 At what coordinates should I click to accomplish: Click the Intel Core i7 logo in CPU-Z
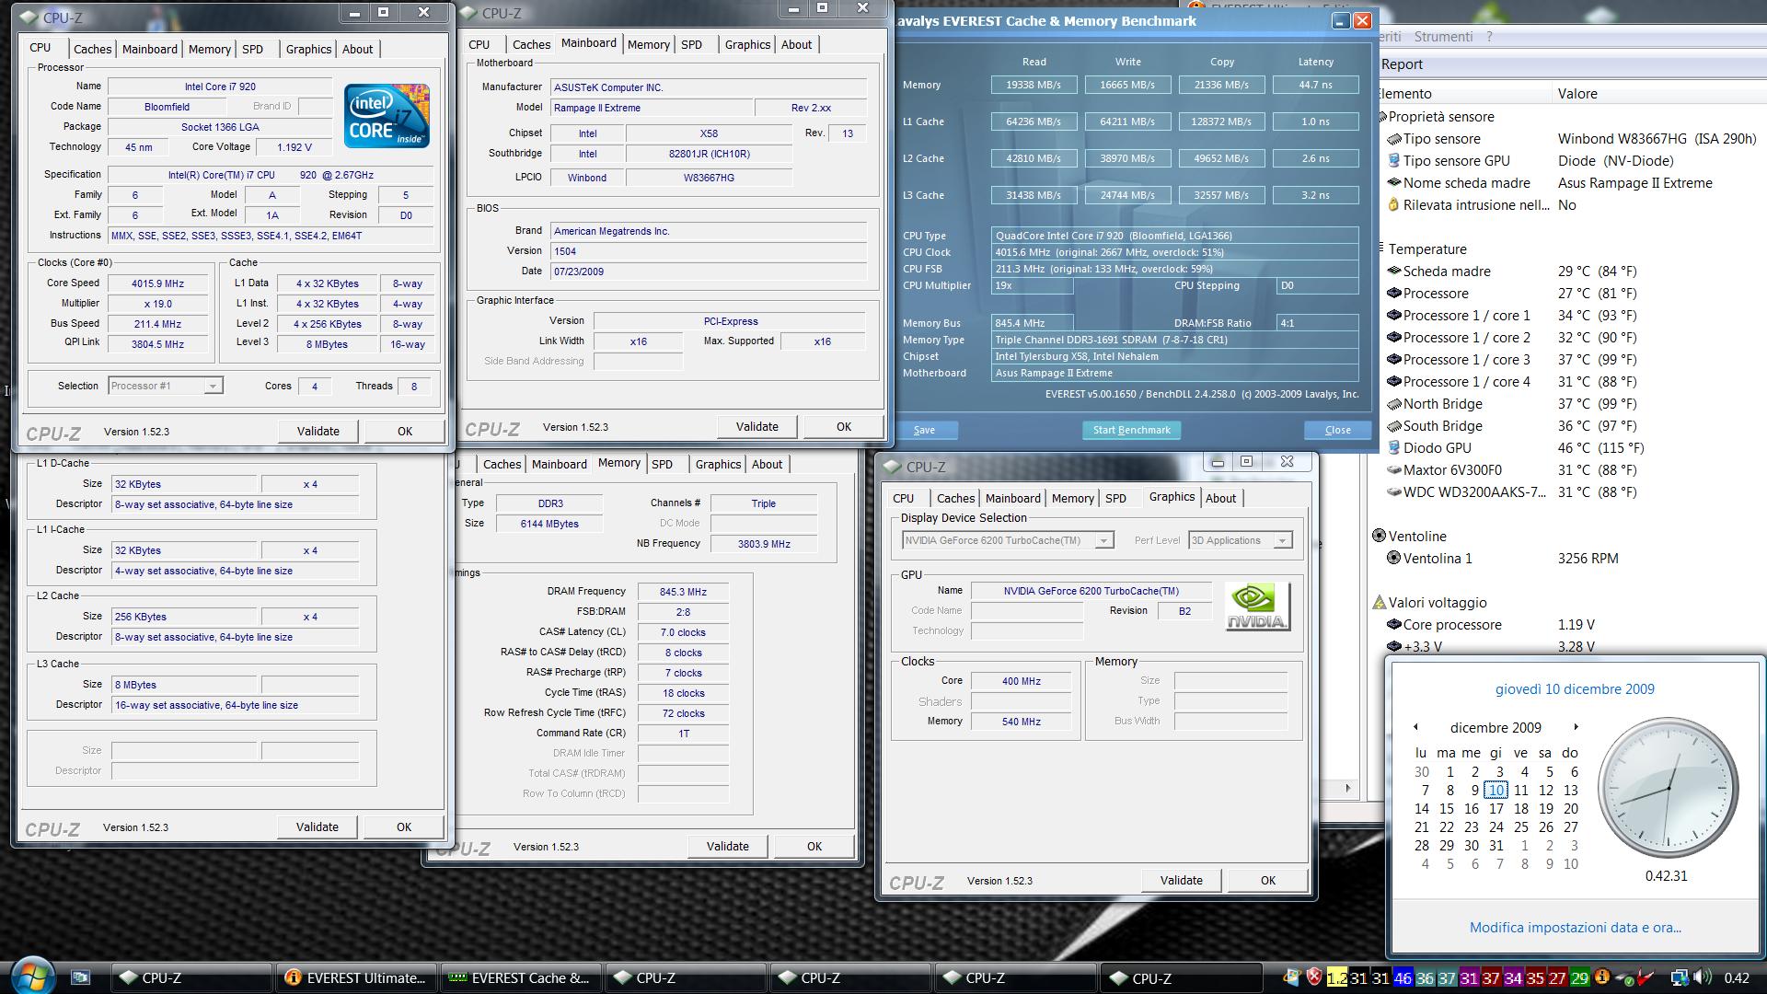click(x=387, y=115)
